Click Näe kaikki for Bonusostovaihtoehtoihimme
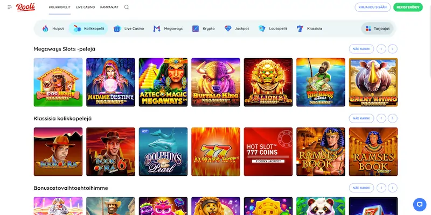431x215 pixels. pos(361,188)
